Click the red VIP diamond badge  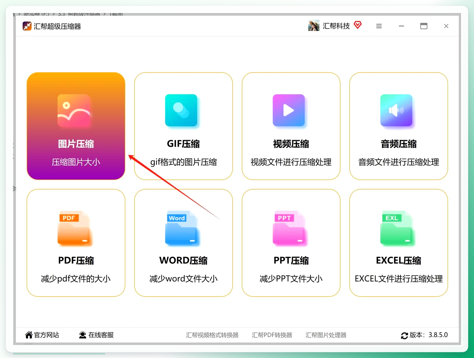[357, 25]
